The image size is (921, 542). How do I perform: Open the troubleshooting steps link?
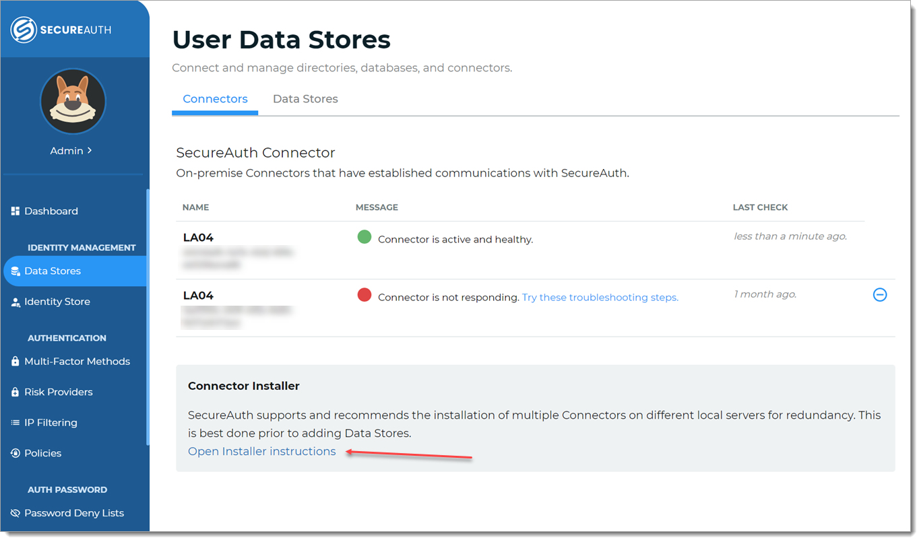click(x=599, y=297)
